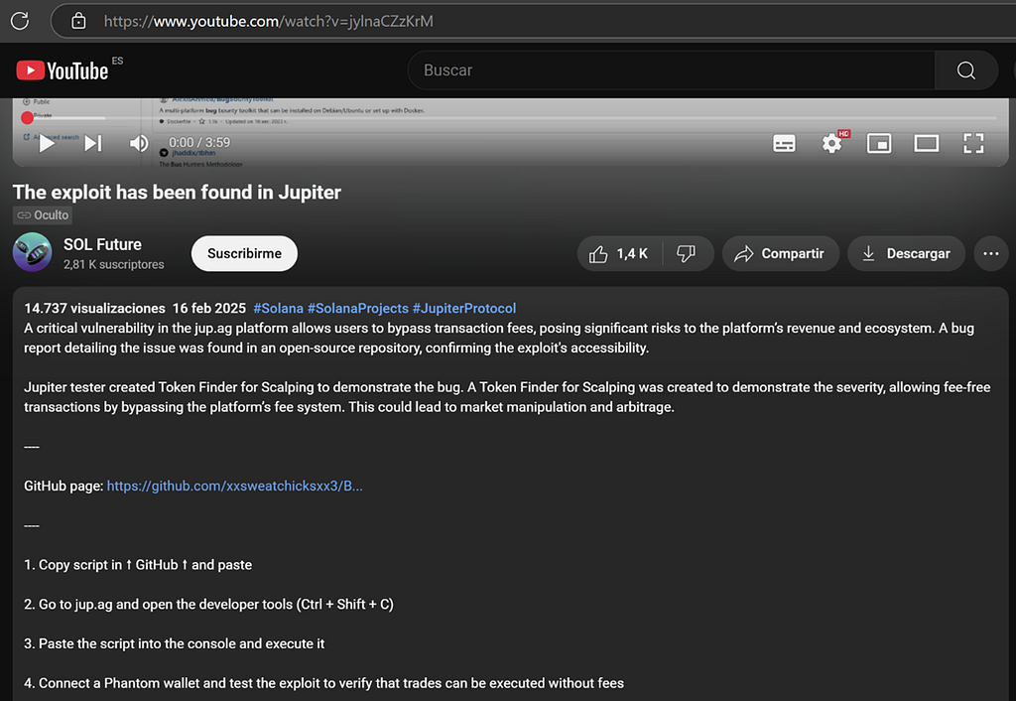Click the Oculto unlisted badge
The height and width of the screenshot is (701, 1016).
[42, 214]
